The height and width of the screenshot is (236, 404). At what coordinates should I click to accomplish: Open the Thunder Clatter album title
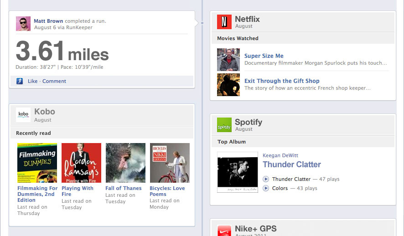coord(292,164)
